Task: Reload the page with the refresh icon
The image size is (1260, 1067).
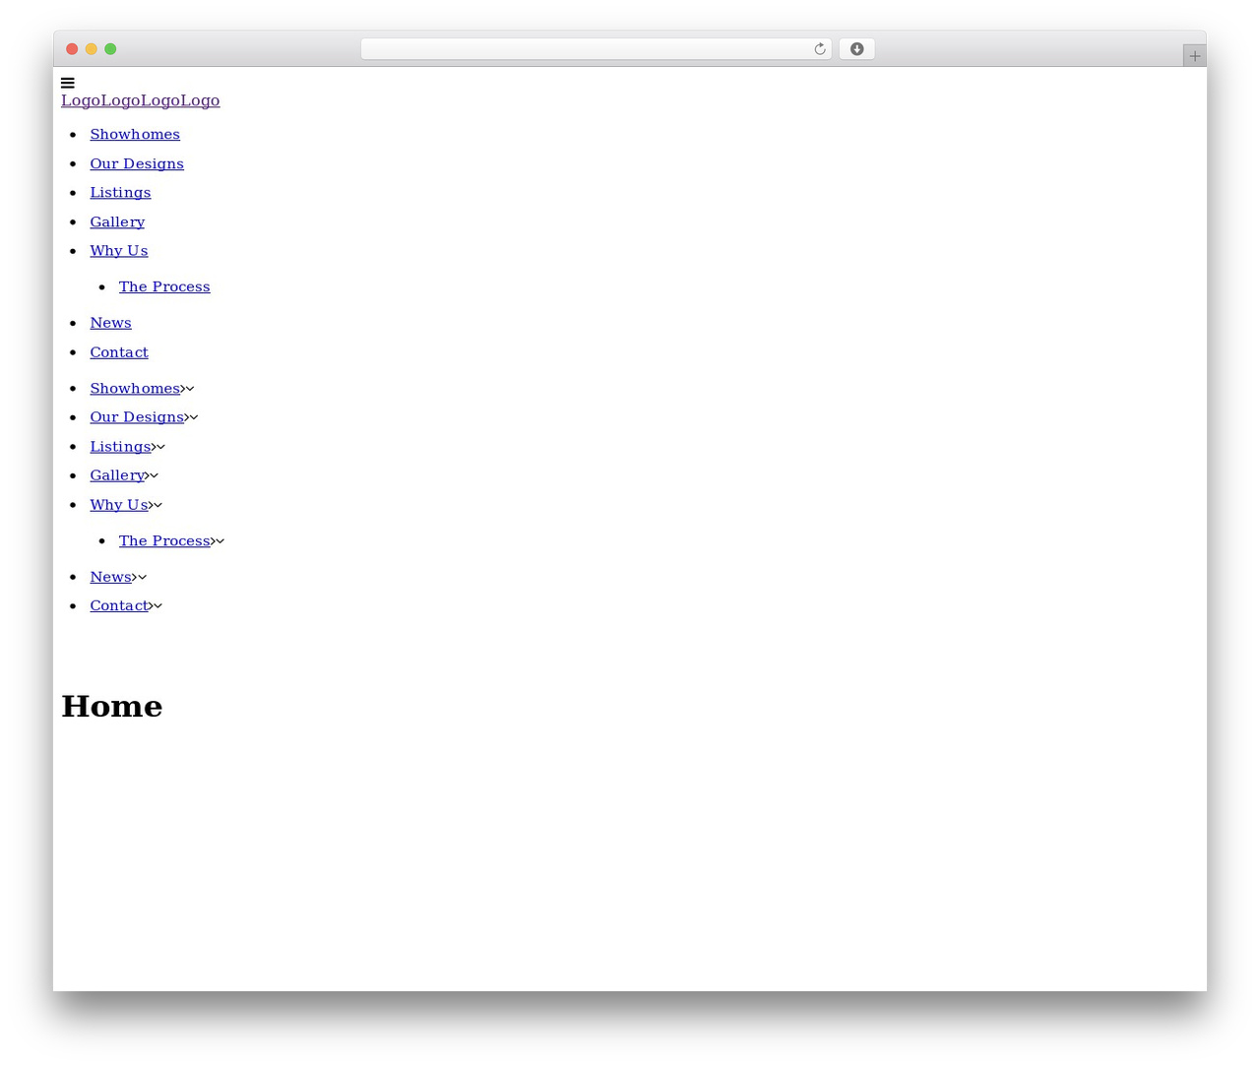Action: click(819, 49)
